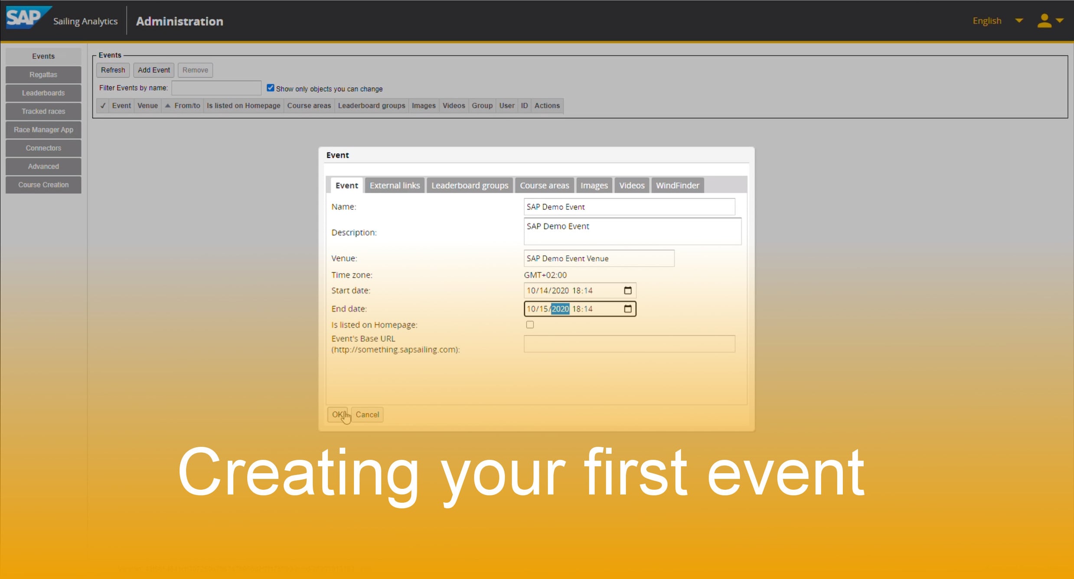
Task: Cancel the Event dialog
Action: pos(367,414)
